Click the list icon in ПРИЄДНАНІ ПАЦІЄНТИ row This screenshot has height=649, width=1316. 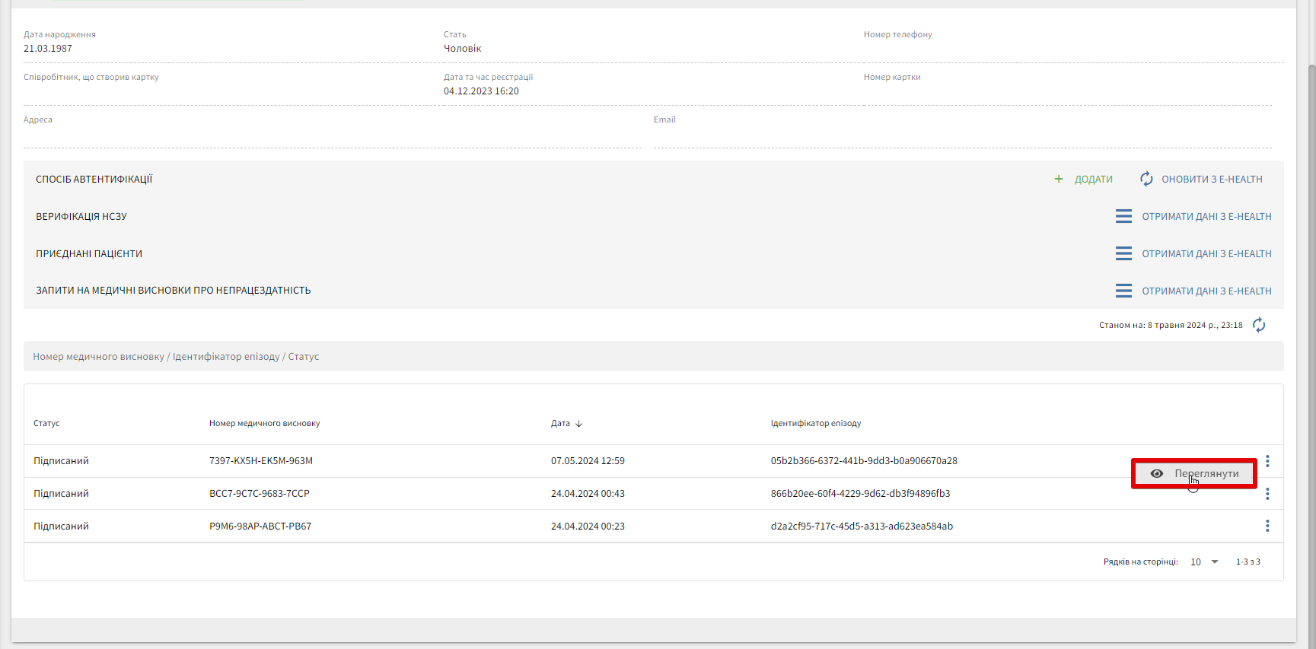(x=1123, y=253)
